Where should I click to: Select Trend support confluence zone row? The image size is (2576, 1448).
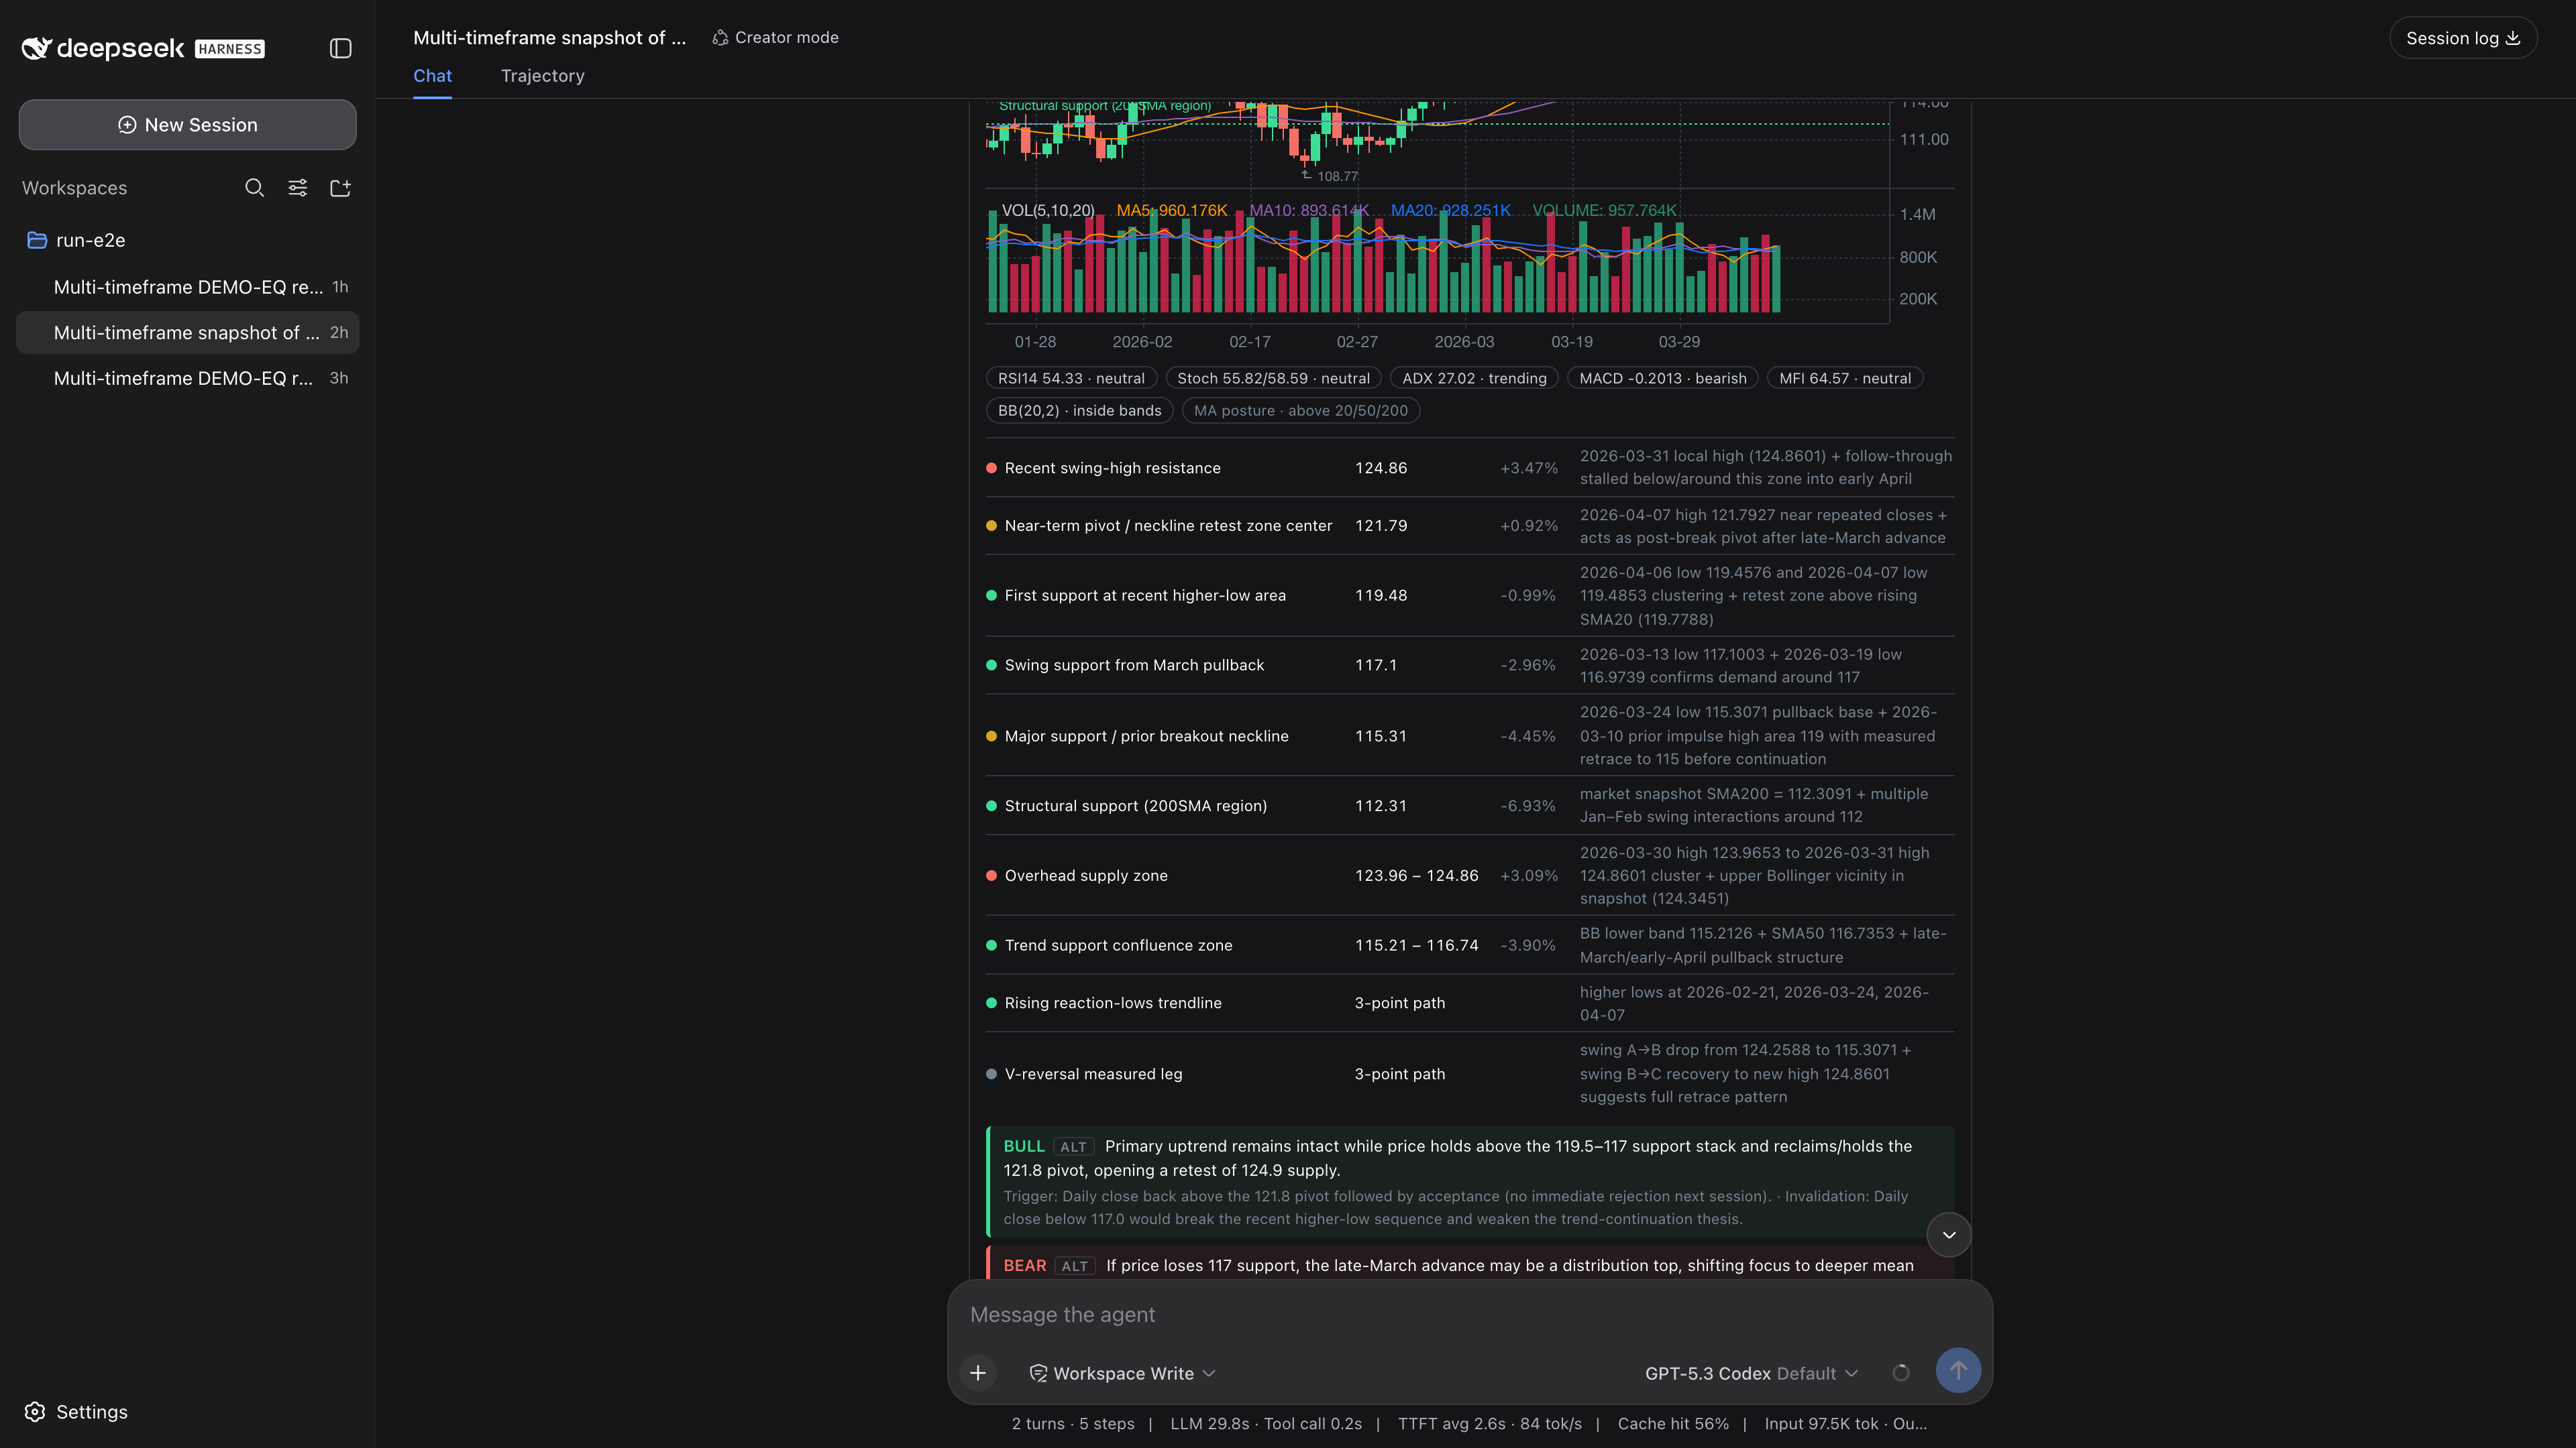point(1470,945)
